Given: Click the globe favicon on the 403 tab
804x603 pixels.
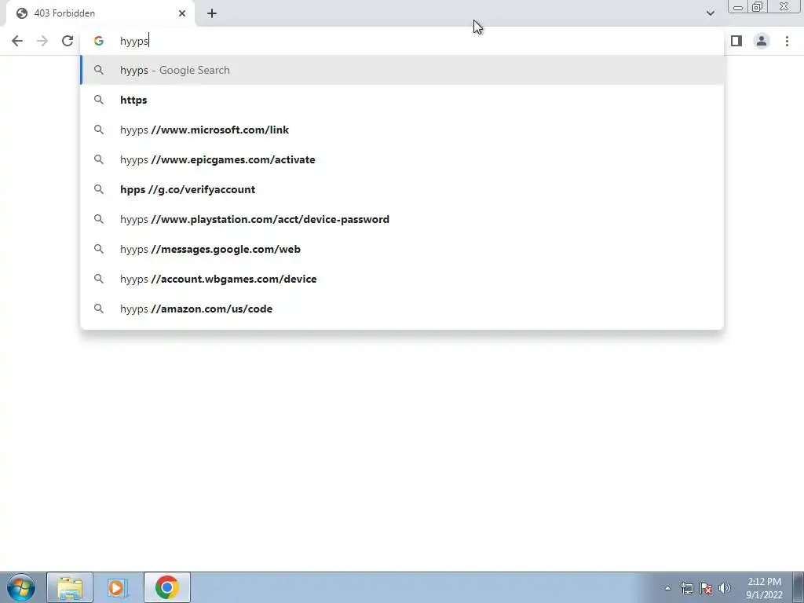Looking at the screenshot, I should pos(21,13).
